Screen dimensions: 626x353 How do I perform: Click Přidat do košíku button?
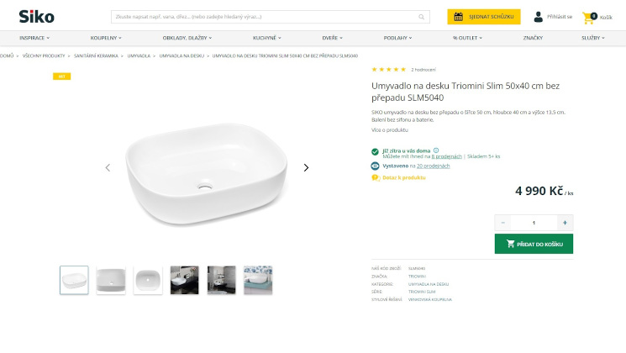pyautogui.click(x=534, y=244)
